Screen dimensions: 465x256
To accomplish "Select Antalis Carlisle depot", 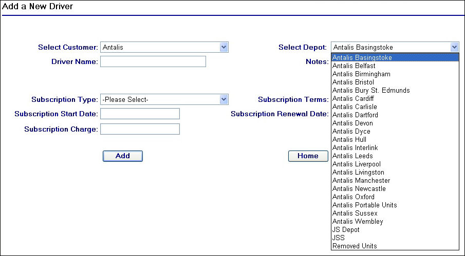I will (395, 106).
